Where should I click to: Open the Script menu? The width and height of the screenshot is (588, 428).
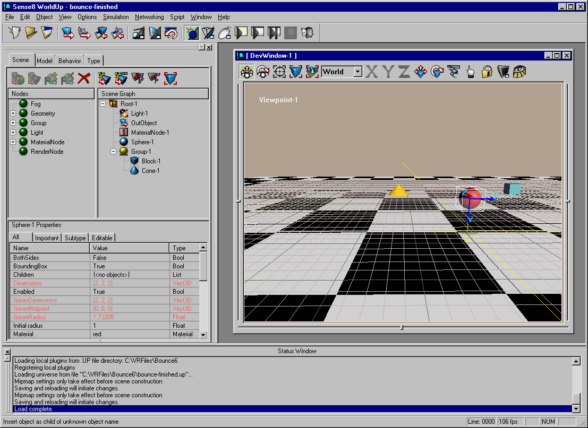click(x=177, y=17)
